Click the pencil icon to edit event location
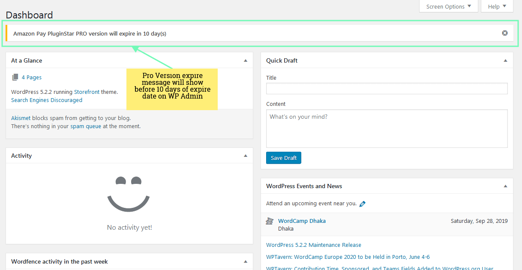The image size is (522, 270). coord(363,204)
